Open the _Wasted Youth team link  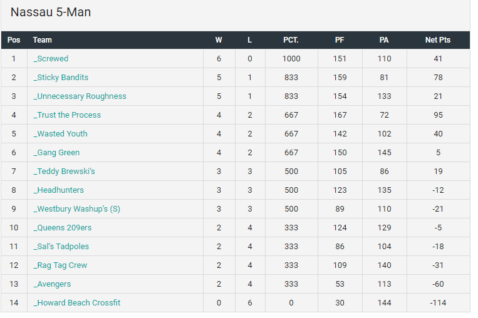point(60,134)
